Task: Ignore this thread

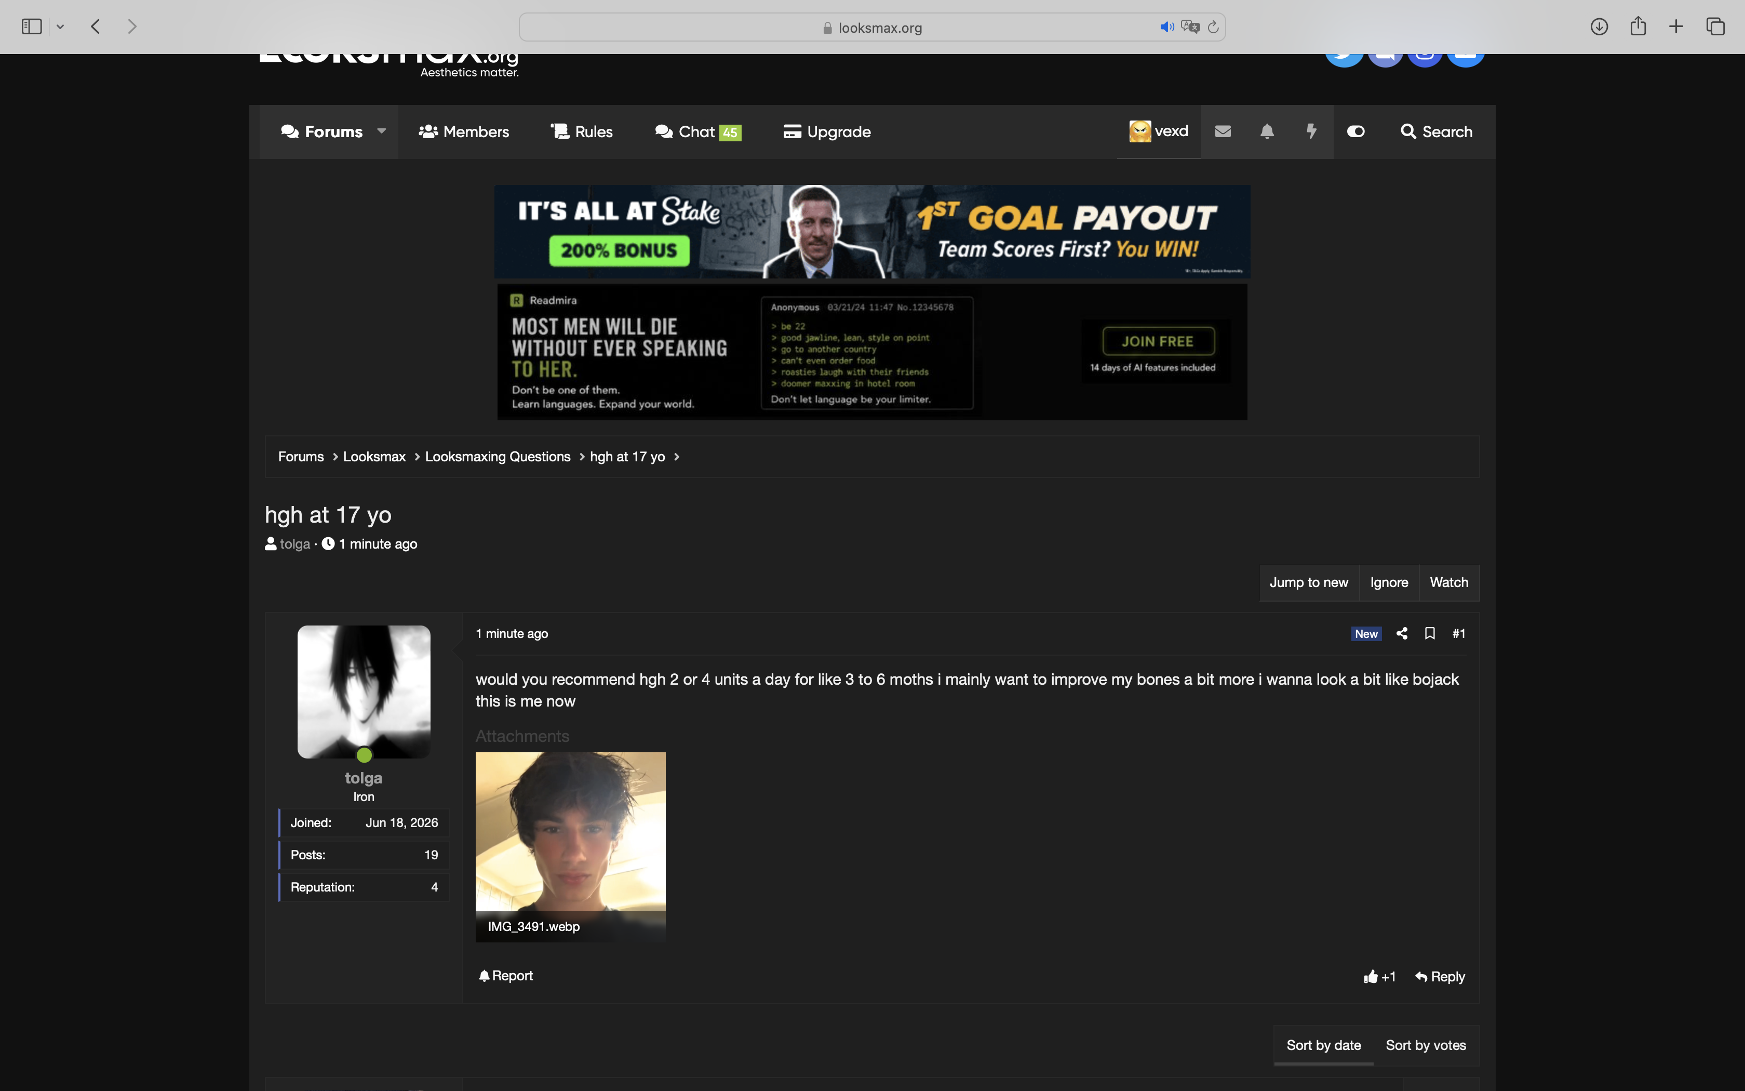Action: (x=1389, y=582)
